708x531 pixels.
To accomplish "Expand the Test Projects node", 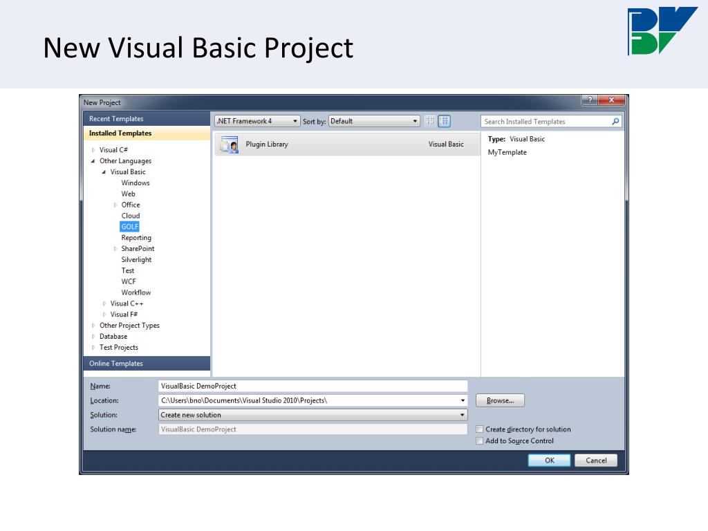I will (93, 347).
